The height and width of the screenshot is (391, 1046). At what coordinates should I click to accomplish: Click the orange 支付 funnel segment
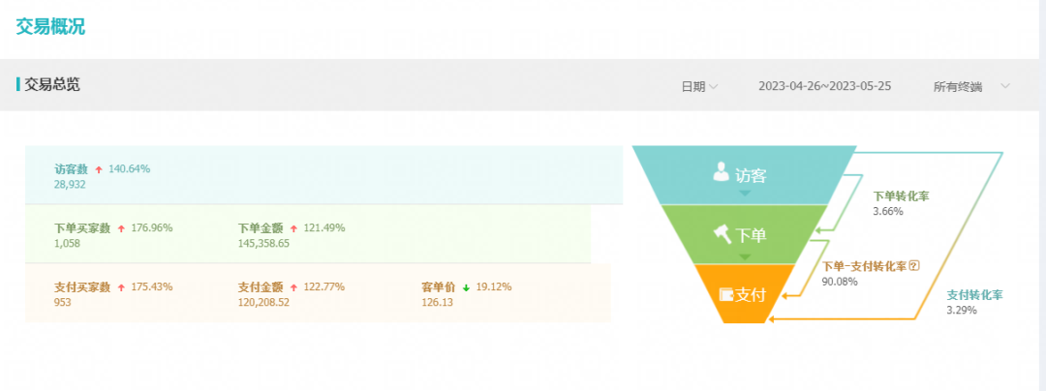pyautogui.click(x=746, y=294)
